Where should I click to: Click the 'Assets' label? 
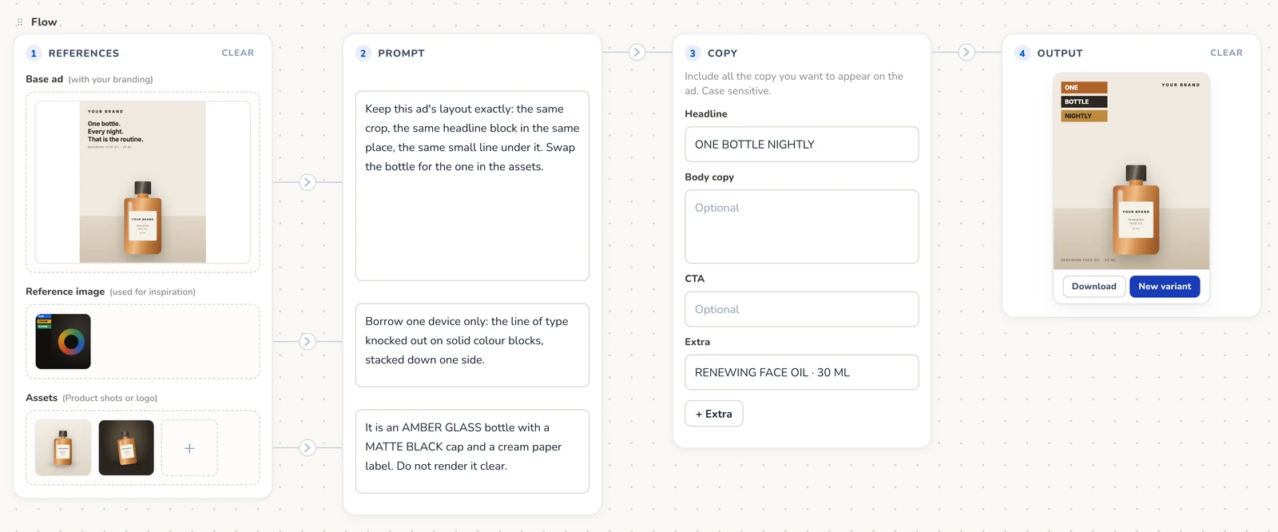click(x=42, y=398)
